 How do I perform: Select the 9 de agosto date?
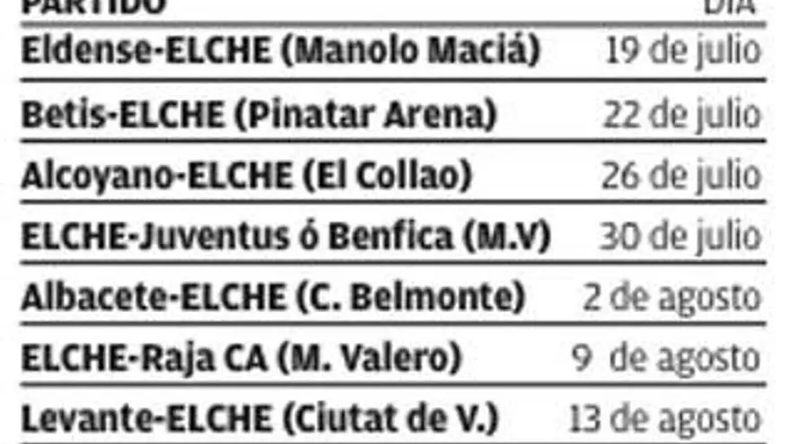pyautogui.click(x=666, y=359)
